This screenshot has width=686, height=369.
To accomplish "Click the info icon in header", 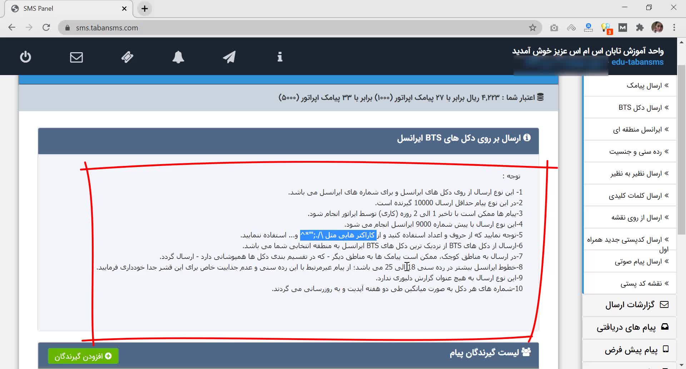I will [280, 57].
